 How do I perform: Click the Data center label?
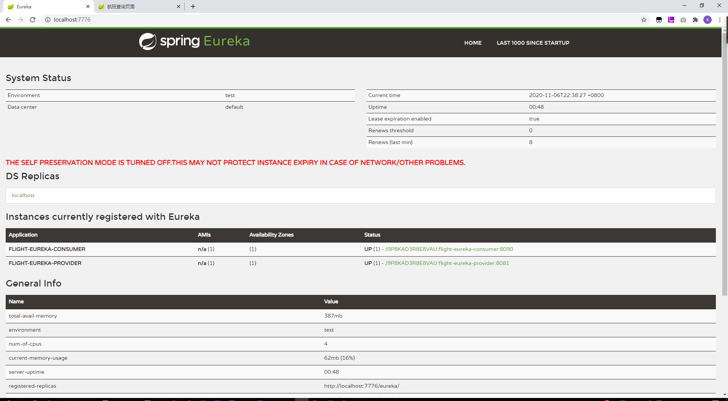(22, 107)
